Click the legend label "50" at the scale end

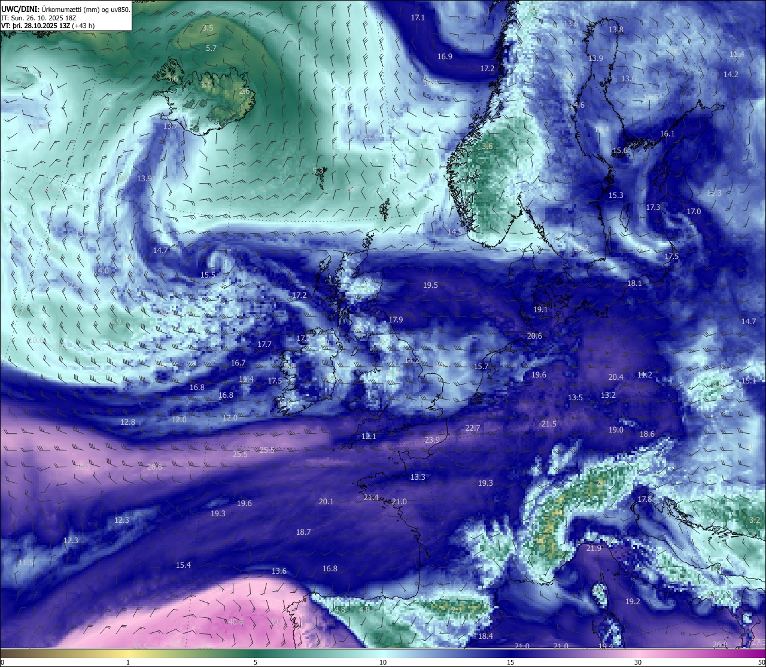pos(761,662)
